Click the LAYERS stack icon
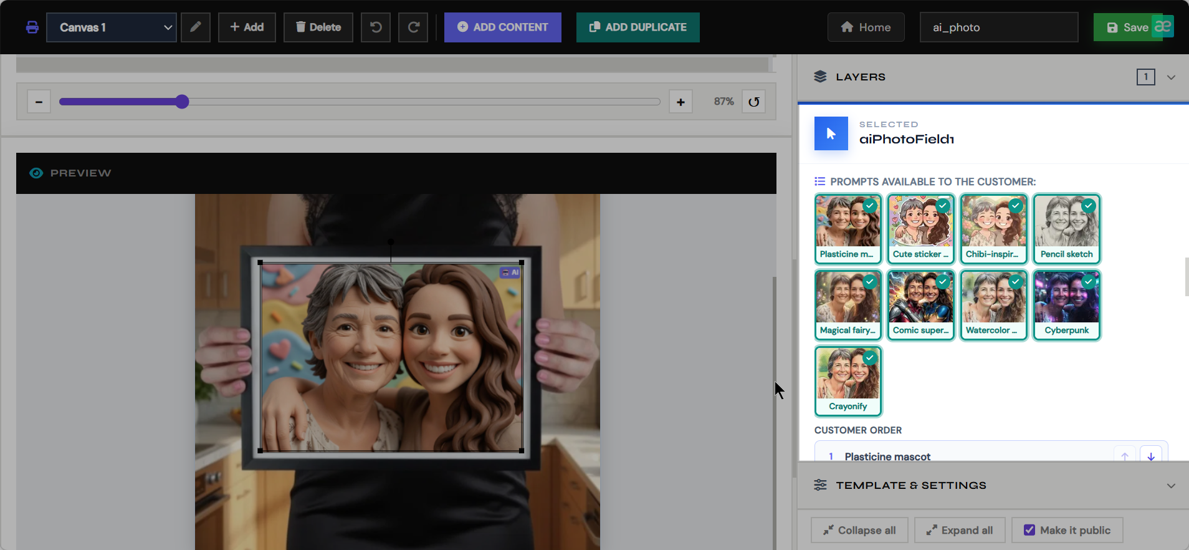This screenshot has height=550, width=1189. pyautogui.click(x=820, y=77)
